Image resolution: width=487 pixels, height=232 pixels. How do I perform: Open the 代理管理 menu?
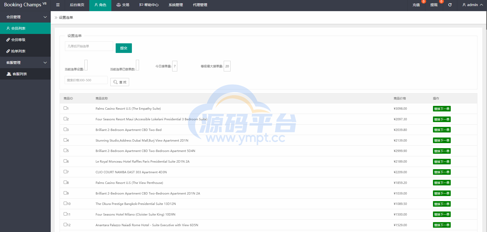coord(200,5)
